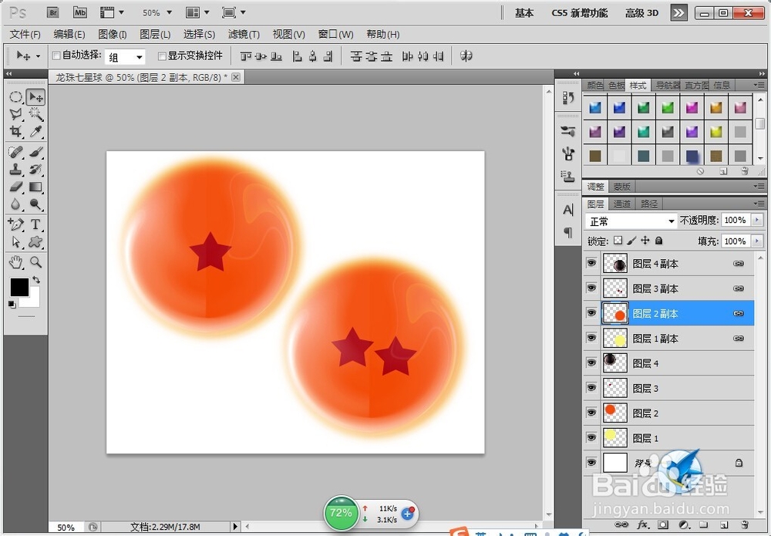Viewport: 771px width, 536px height.
Task: Open the blend mode 正常 dropdown
Action: tap(631, 221)
